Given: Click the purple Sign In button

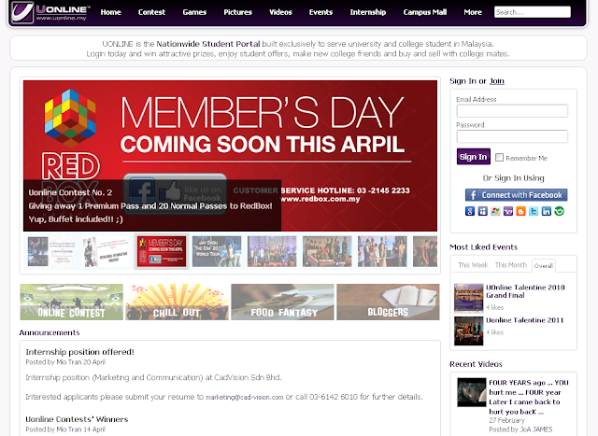Looking at the screenshot, I should [474, 157].
